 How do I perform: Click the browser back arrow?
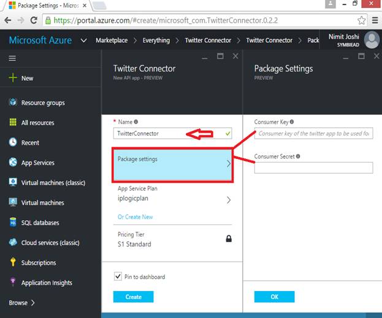pyautogui.click(x=8, y=20)
